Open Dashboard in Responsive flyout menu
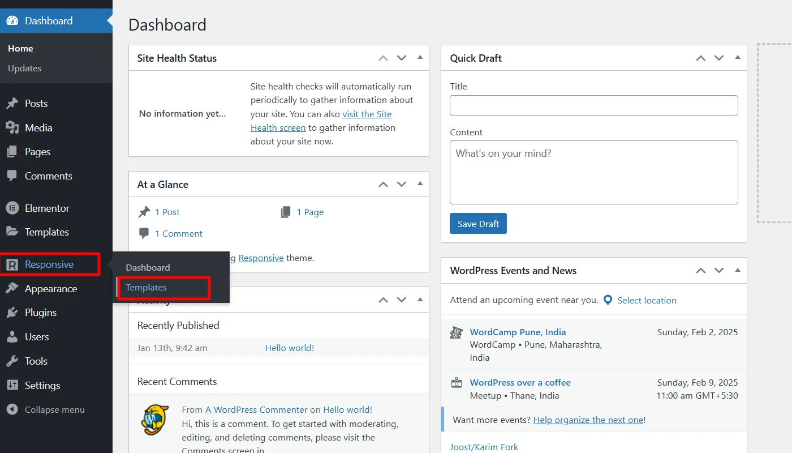Image resolution: width=792 pixels, height=453 pixels. click(x=148, y=267)
